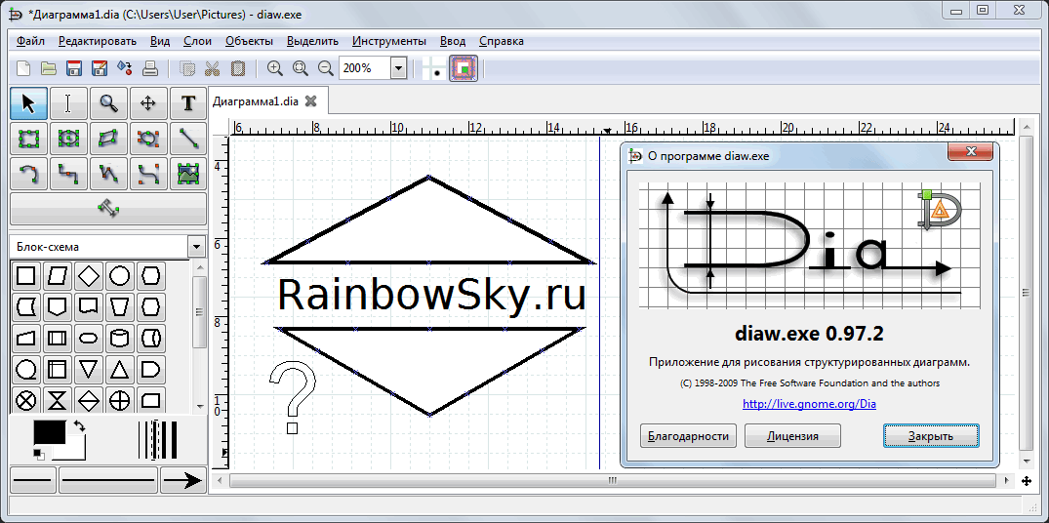Image resolution: width=1049 pixels, height=523 pixels.
Task: Select the Scroll around diagram tool
Action: pyautogui.click(x=148, y=103)
